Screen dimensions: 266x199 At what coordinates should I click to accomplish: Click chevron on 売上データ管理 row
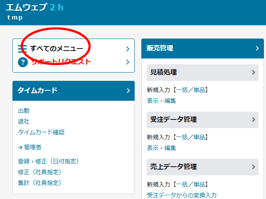[x=254, y=167]
